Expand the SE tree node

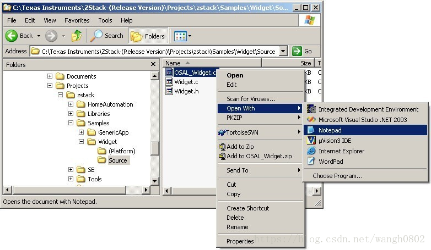pyautogui.click(x=71, y=169)
